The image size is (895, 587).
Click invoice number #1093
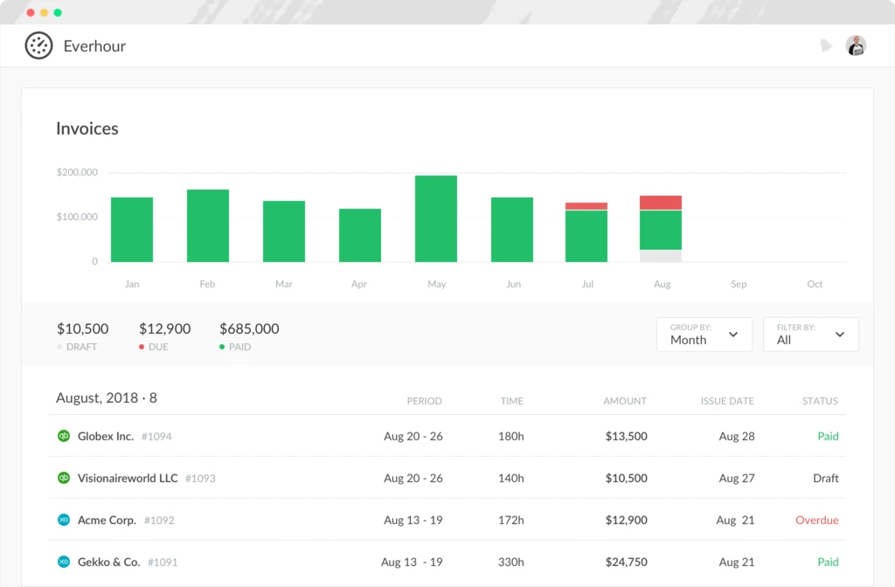tap(200, 479)
